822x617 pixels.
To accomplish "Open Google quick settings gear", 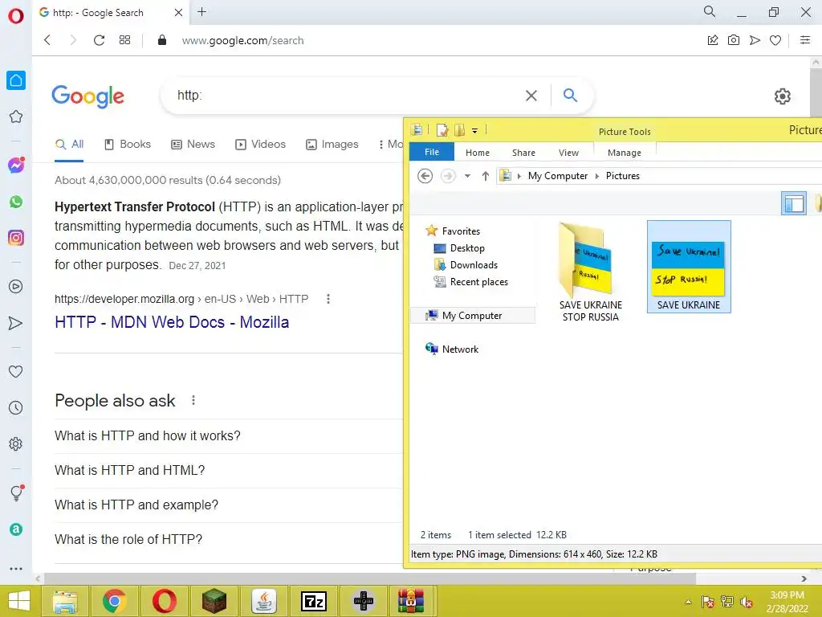I will 782,96.
